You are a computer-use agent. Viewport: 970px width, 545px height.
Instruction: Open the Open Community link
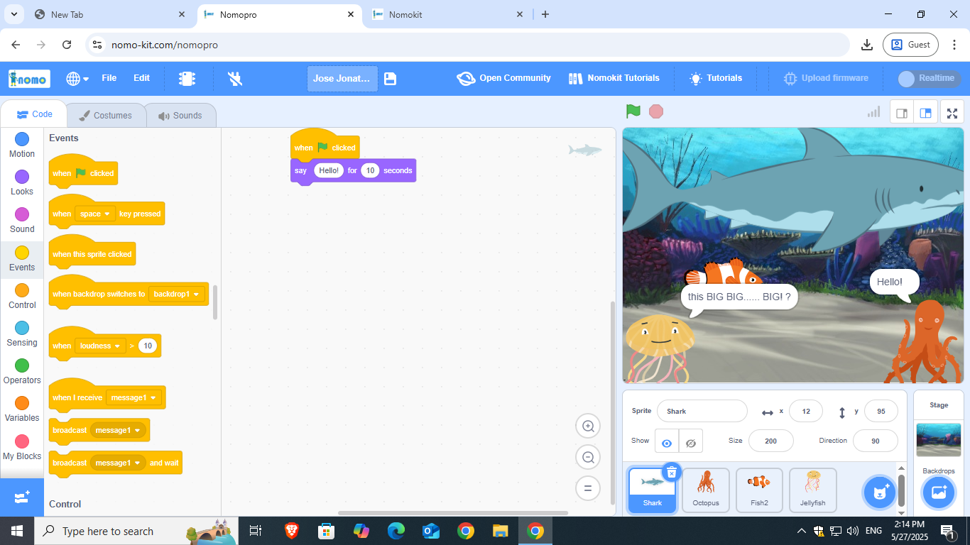pos(504,78)
